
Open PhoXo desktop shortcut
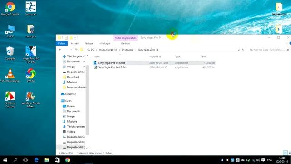[x=31, y=75]
